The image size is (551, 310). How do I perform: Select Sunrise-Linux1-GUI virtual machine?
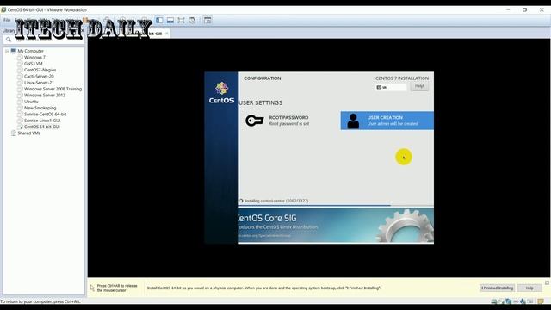42,121
